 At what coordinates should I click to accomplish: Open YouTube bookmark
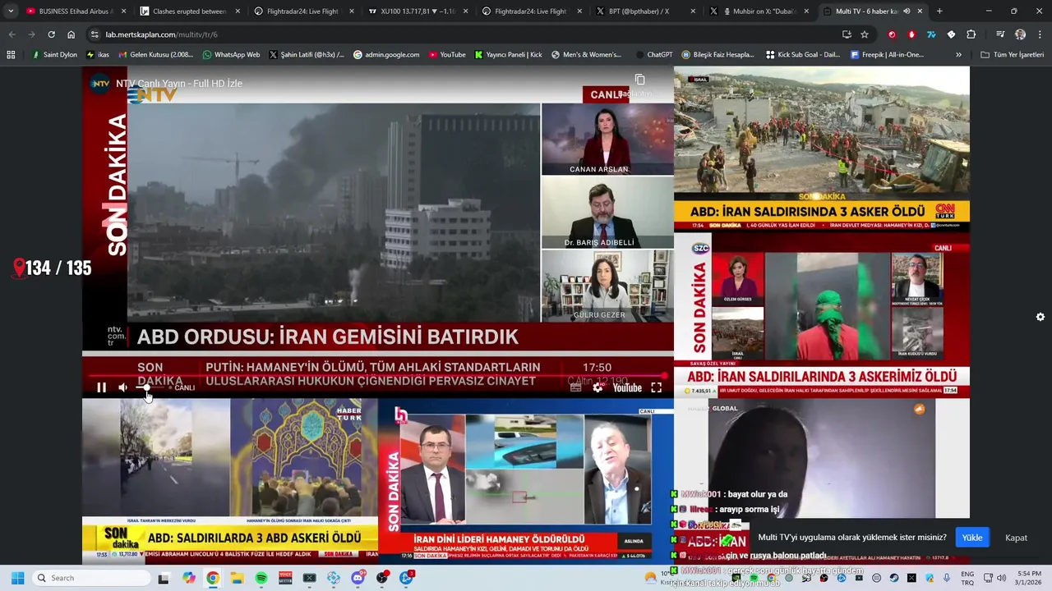click(445, 55)
